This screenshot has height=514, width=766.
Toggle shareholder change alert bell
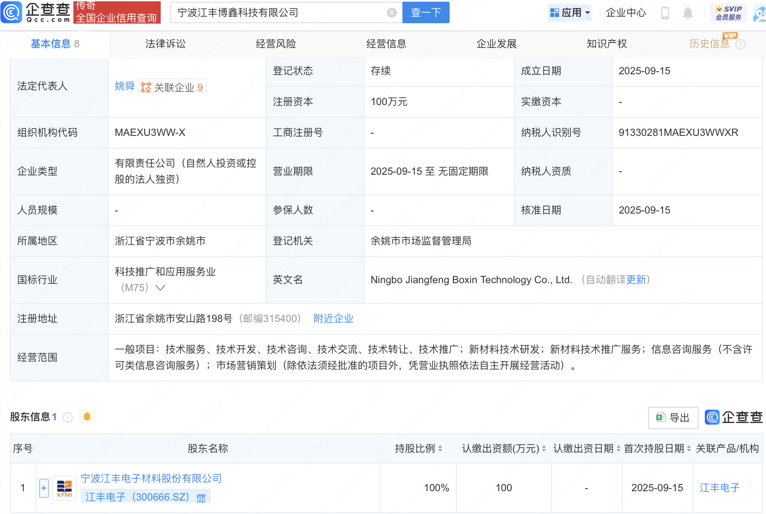click(x=87, y=417)
